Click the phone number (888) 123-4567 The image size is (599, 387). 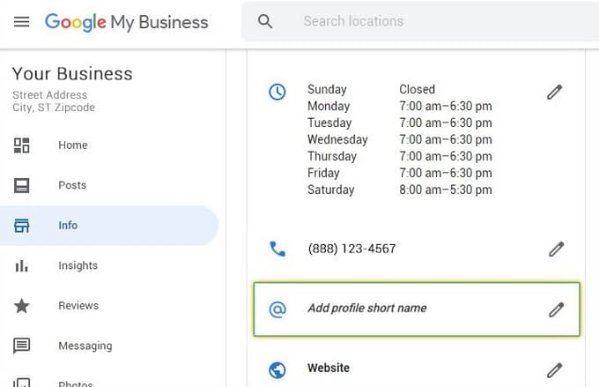coord(351,249)
